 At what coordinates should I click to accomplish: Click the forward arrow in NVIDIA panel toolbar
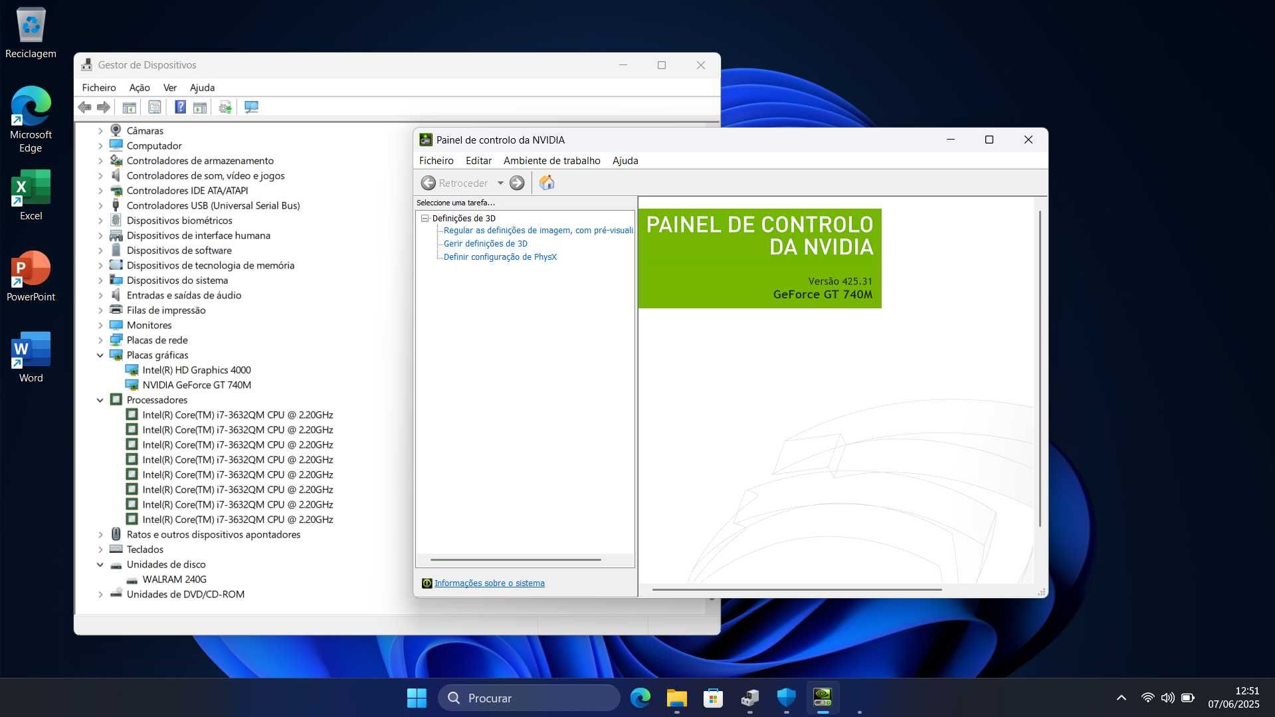(517, 183)
